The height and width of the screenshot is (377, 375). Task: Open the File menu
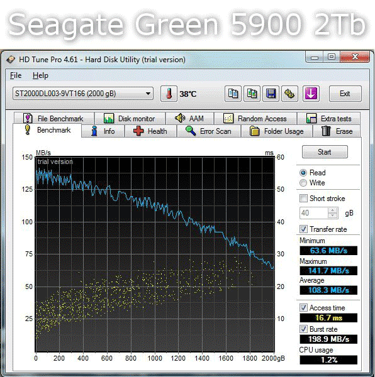pyautogui.click(x=16, y=75)
